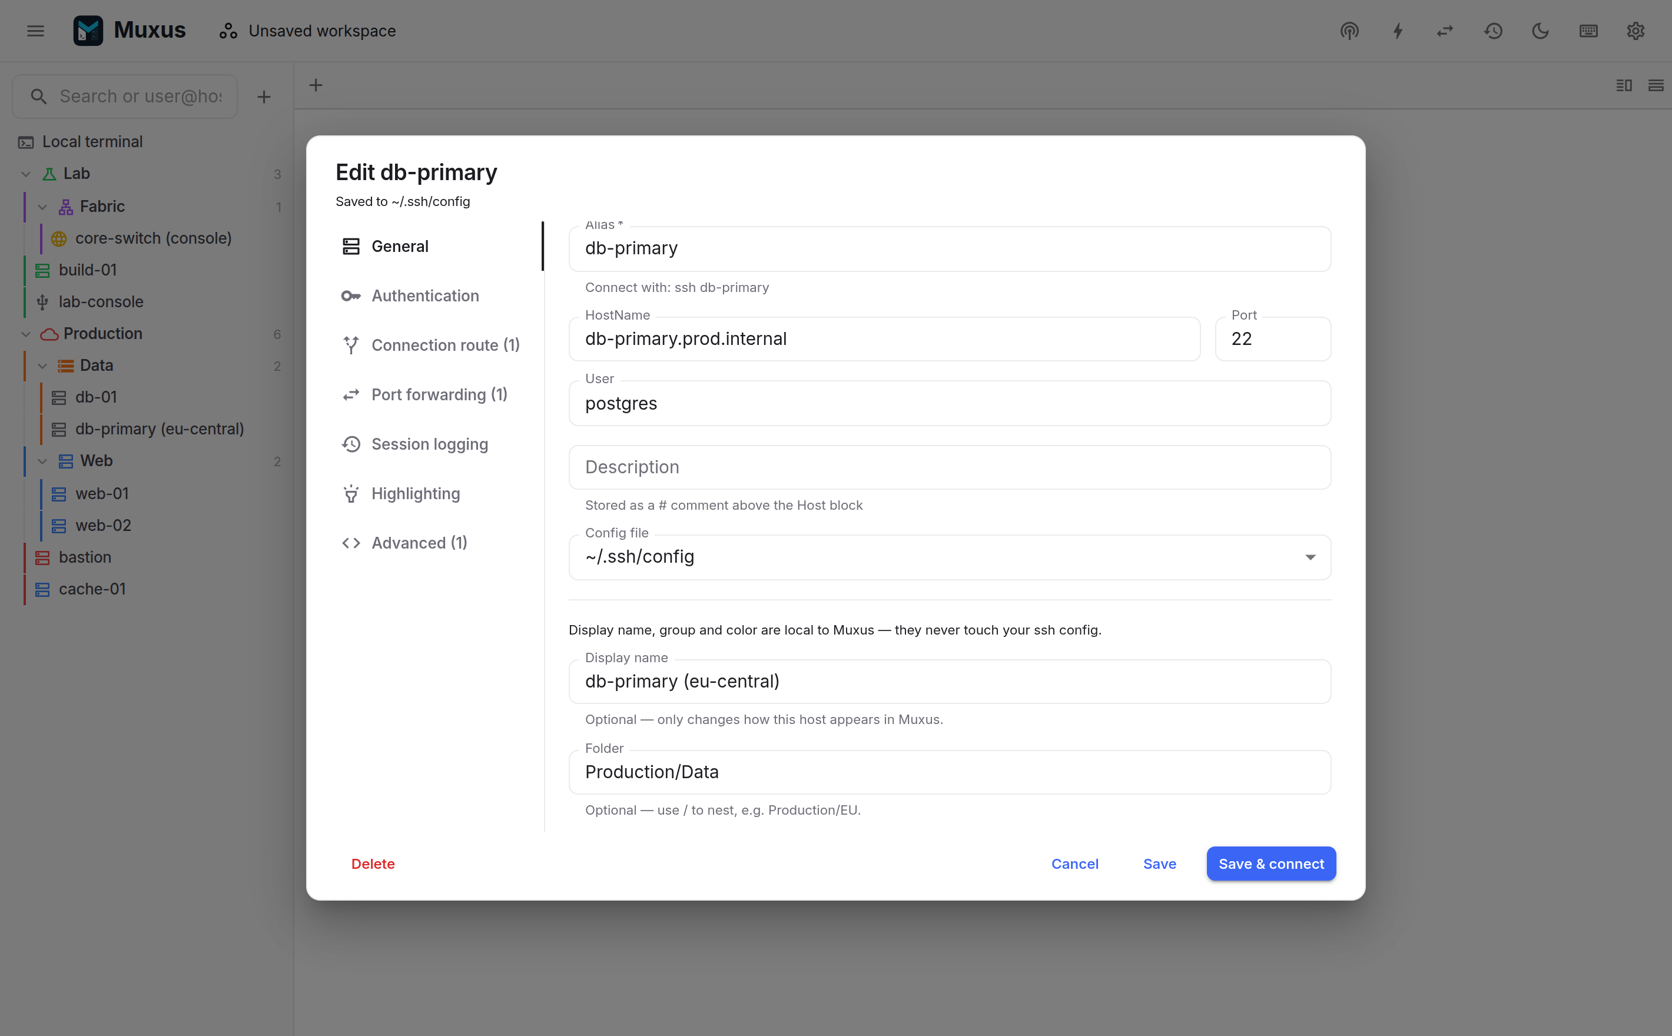Click the Muxus logo icon
The height and width of the screenshot is (1036, 1672).
[x=88, y=31]
